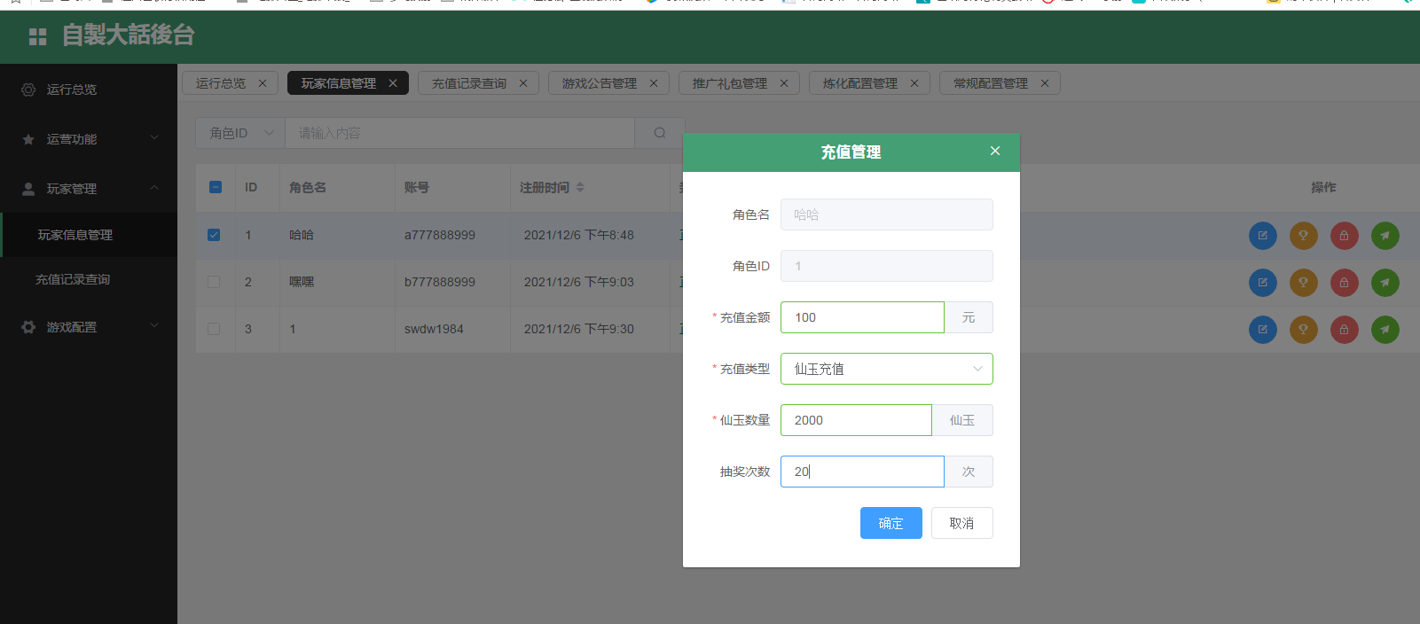Click the 取消 button in the dialog
The height and width of the screenshot is (624, 1420).
click(x=961, y=523)
